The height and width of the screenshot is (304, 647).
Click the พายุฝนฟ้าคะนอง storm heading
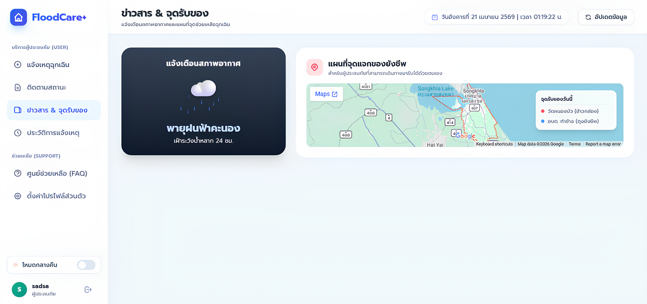click(x=203, y=128)
